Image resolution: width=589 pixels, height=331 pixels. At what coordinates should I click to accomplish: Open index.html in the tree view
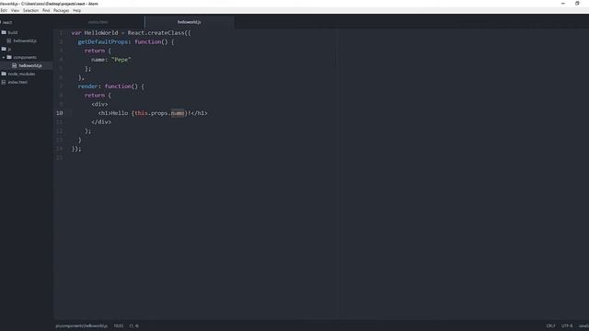pos(17,82)
